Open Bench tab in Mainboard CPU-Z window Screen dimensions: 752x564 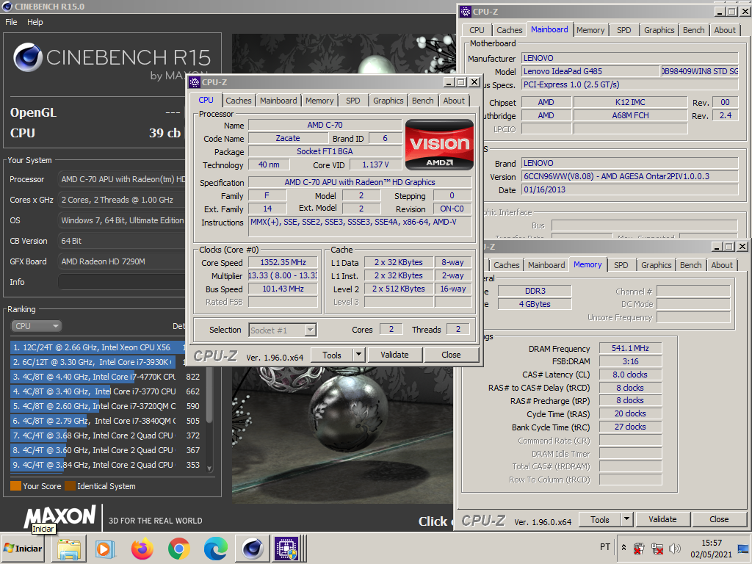pos(693,30)
